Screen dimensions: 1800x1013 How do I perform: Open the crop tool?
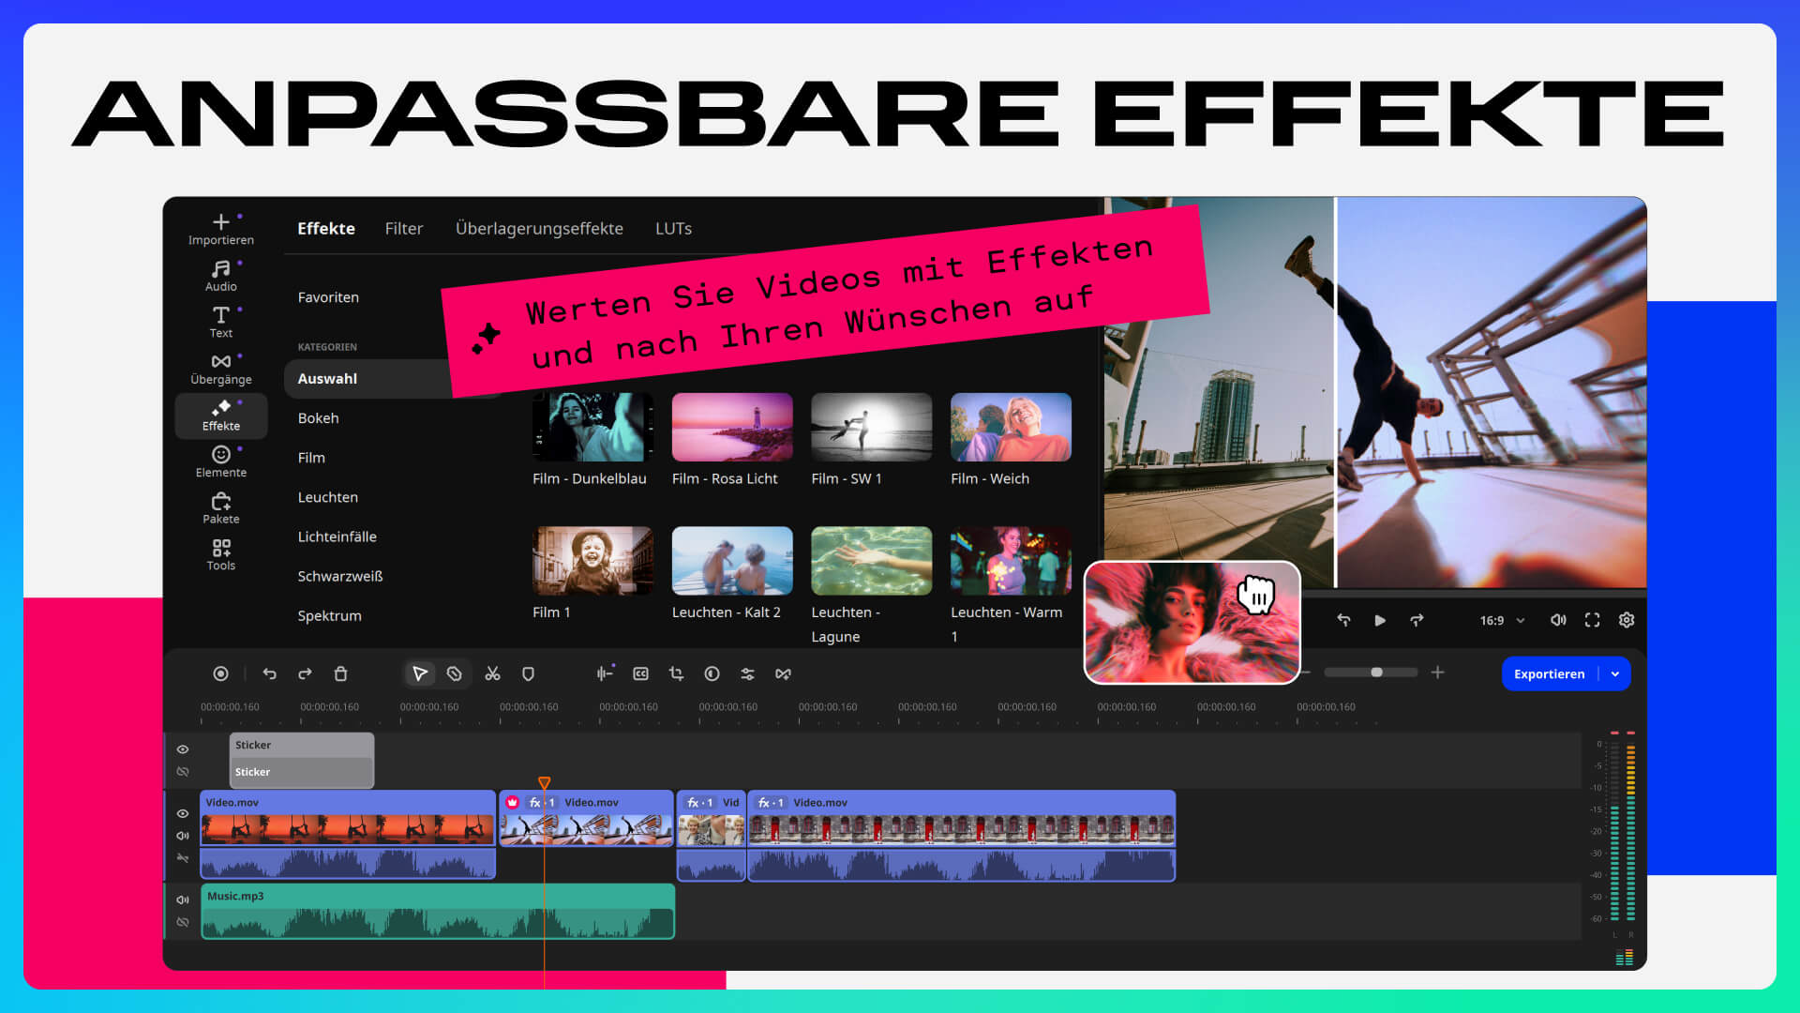coord(676,673)
